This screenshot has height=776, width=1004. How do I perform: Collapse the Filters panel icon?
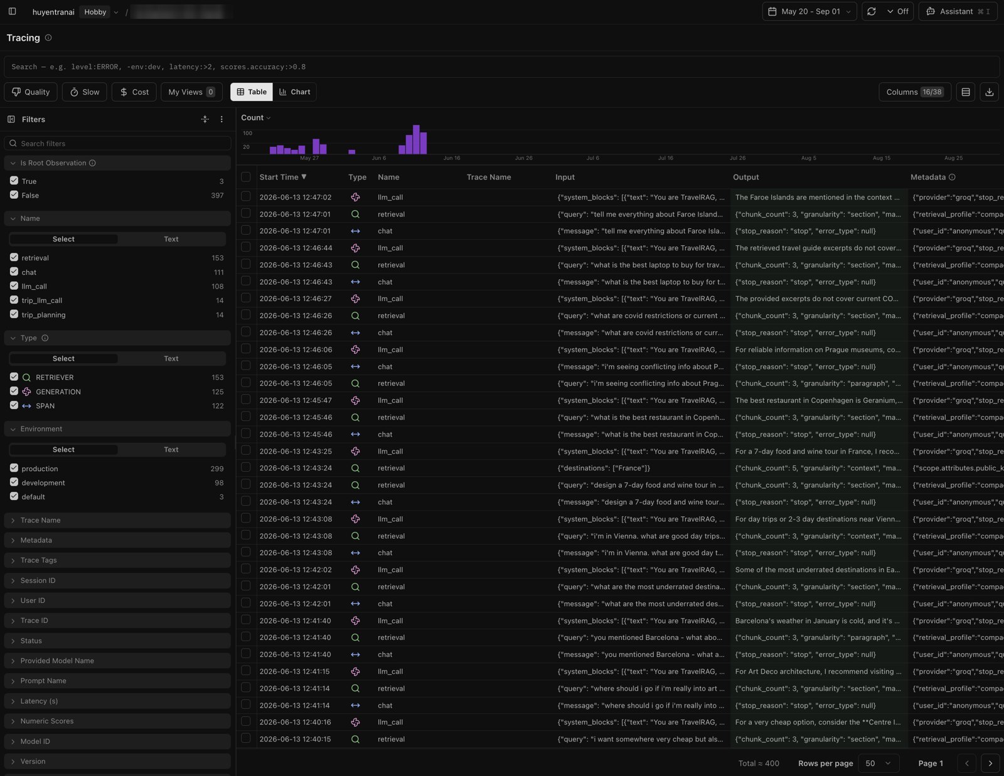coord(11,119)
